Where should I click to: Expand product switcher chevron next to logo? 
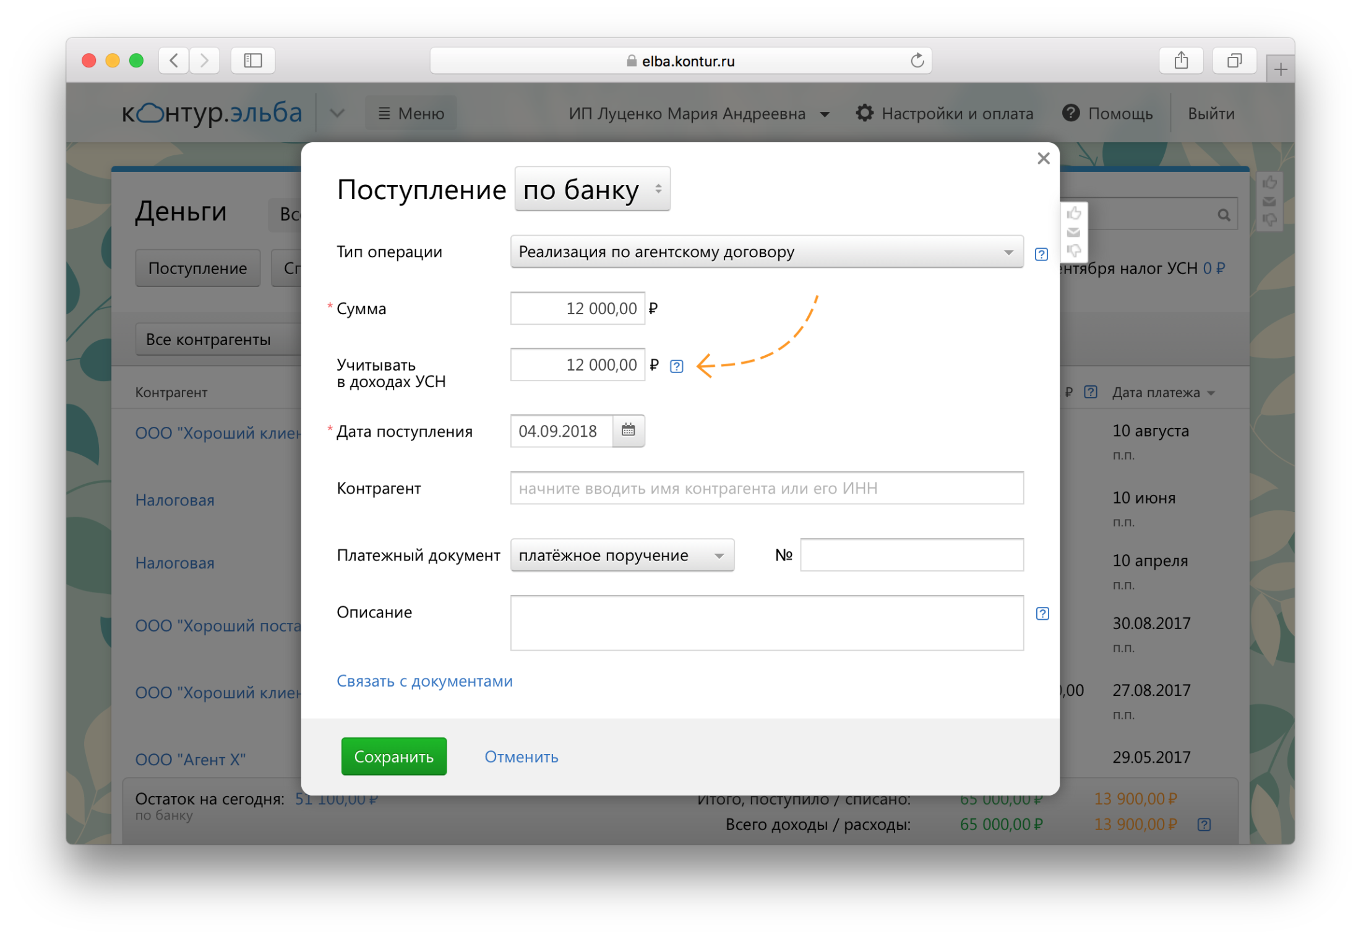point(337,113)
